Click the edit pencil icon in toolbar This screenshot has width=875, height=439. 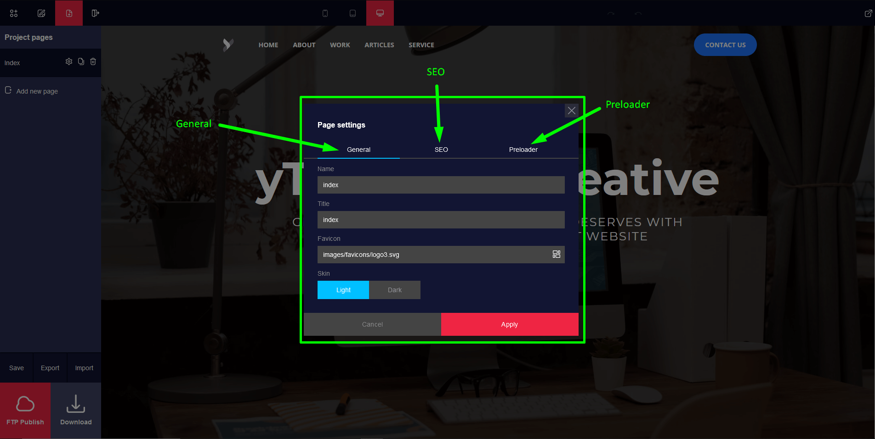[x=41, y=13]
